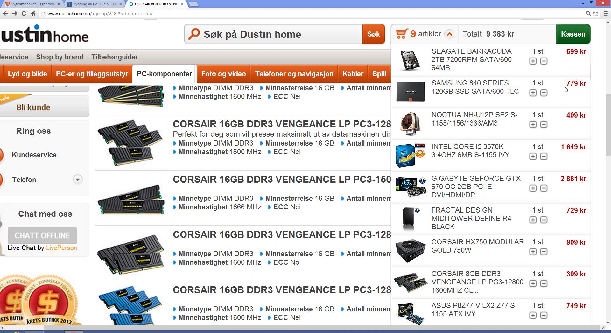This screenshot has width=611, height=333.
Task: Switch to Bygging av Pc- Hjelp! tab
Action: [x=94, y=4]
